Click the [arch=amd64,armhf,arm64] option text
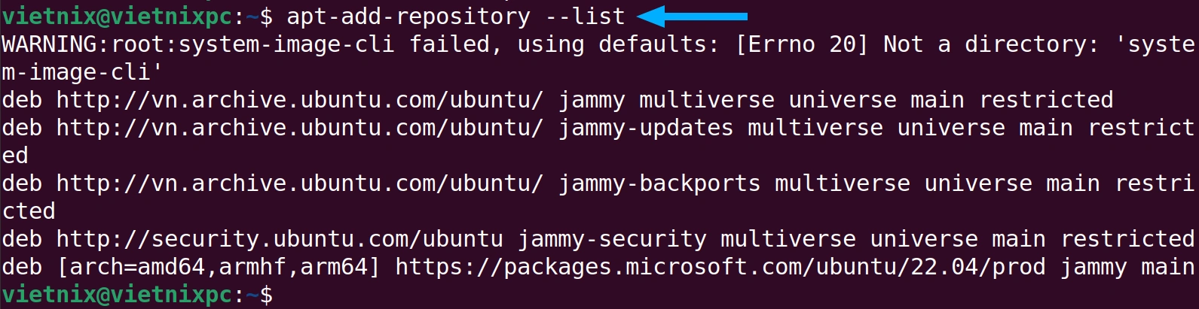Viewport: 1199px width, 309px height. (x=219, y=267)
